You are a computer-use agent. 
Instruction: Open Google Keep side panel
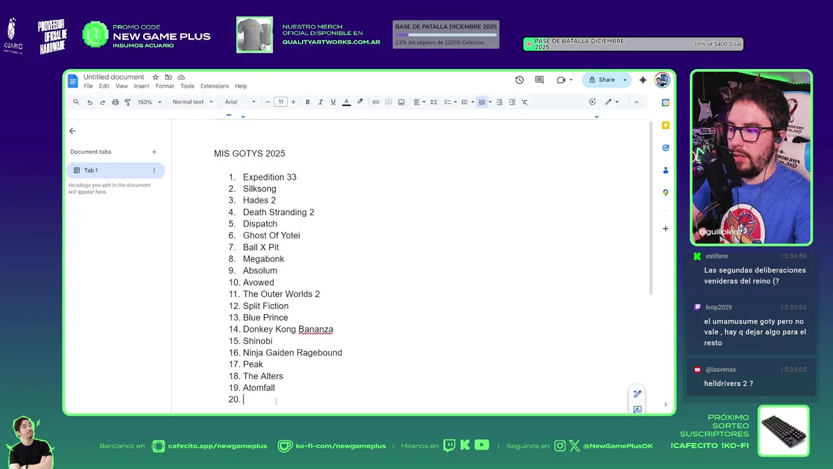[665, 125]
